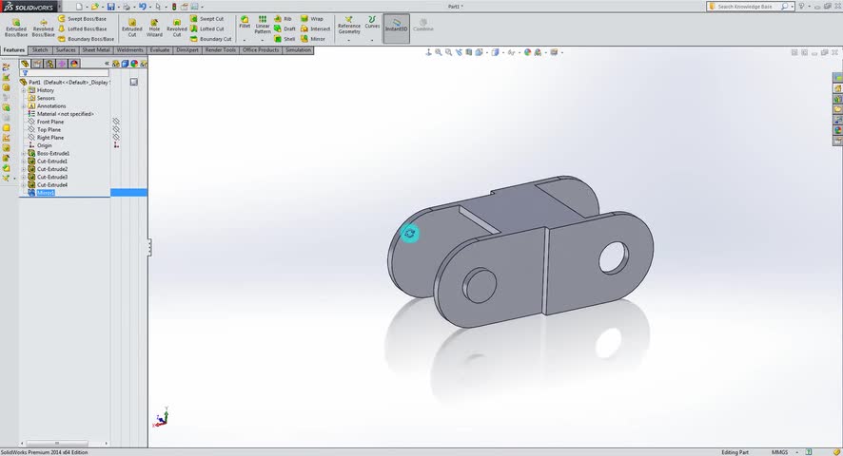Create a new document with New icon

(x=79, y=7)
